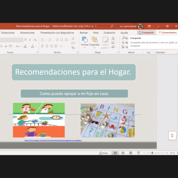
Task: Start the slide show from status bar
Action: tap(138, 153)
